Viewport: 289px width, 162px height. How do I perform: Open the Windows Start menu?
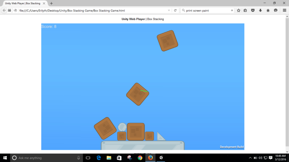pos(5,158)
